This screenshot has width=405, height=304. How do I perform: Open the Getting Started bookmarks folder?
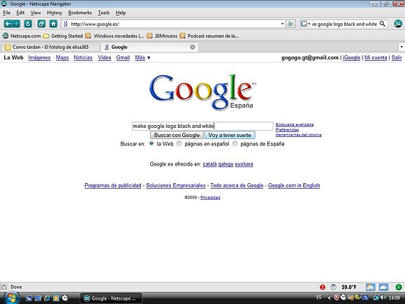point(63,36)
